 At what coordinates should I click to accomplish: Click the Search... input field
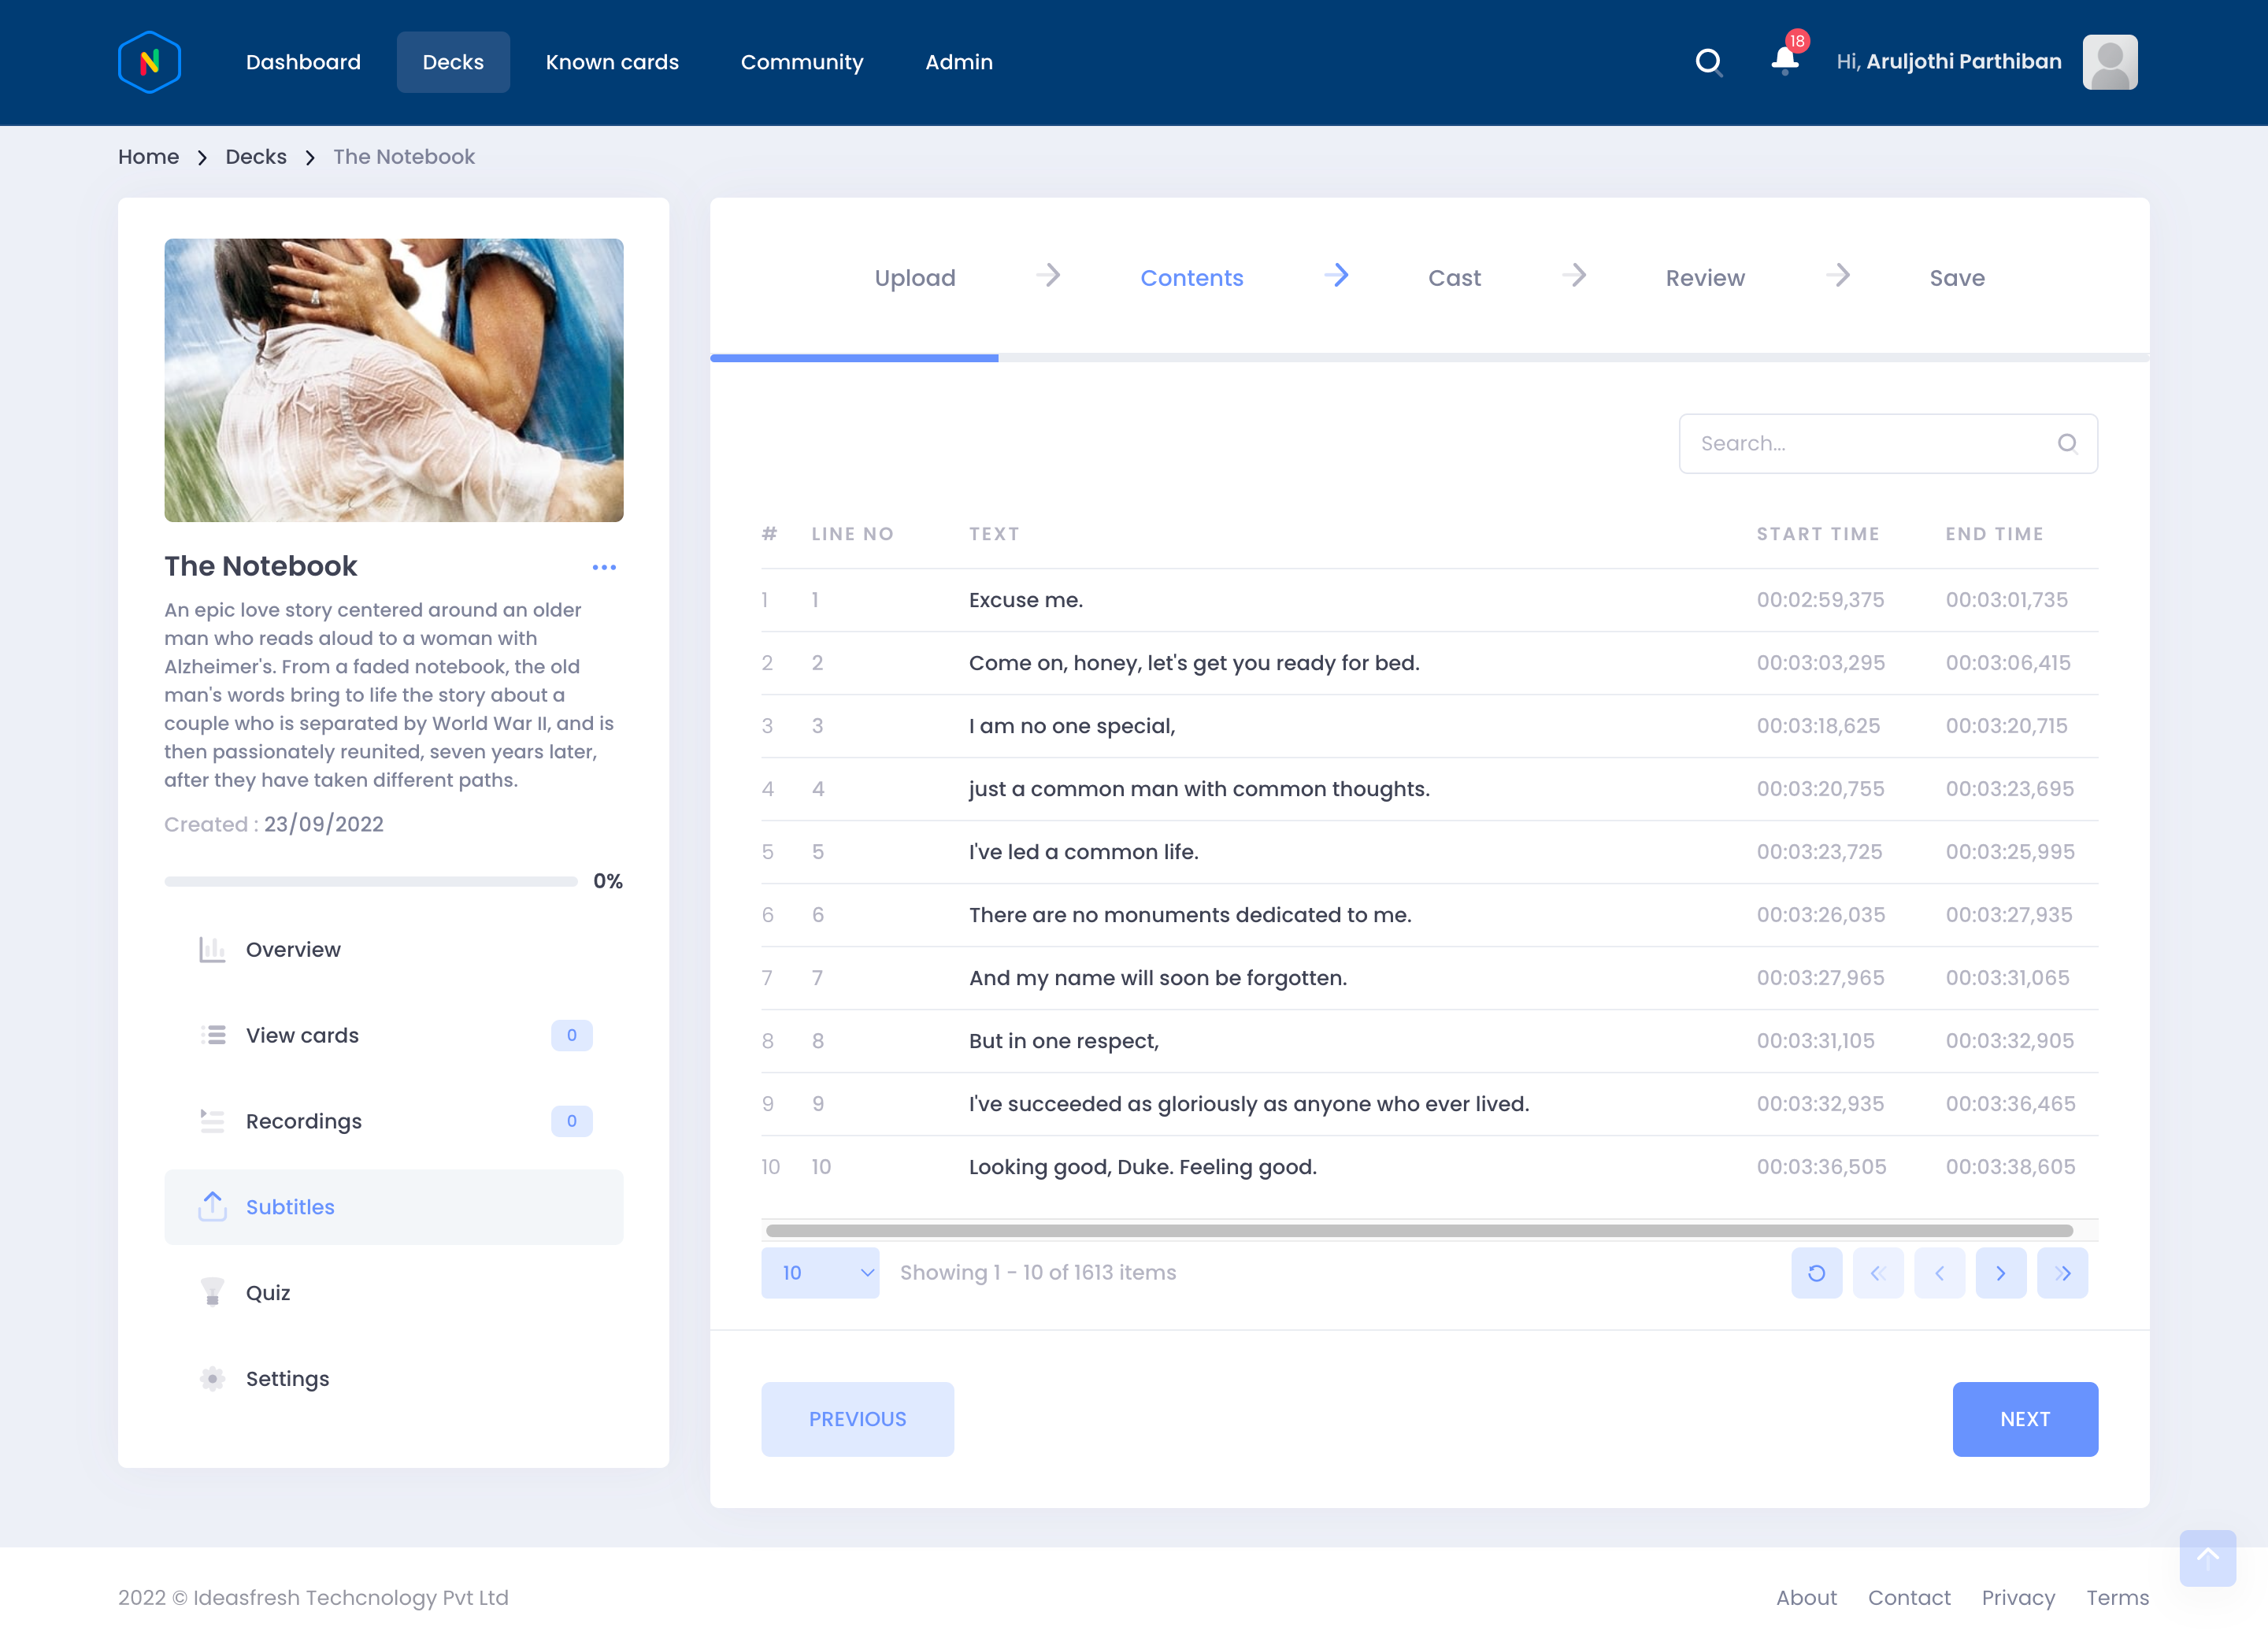(1888, 443)
